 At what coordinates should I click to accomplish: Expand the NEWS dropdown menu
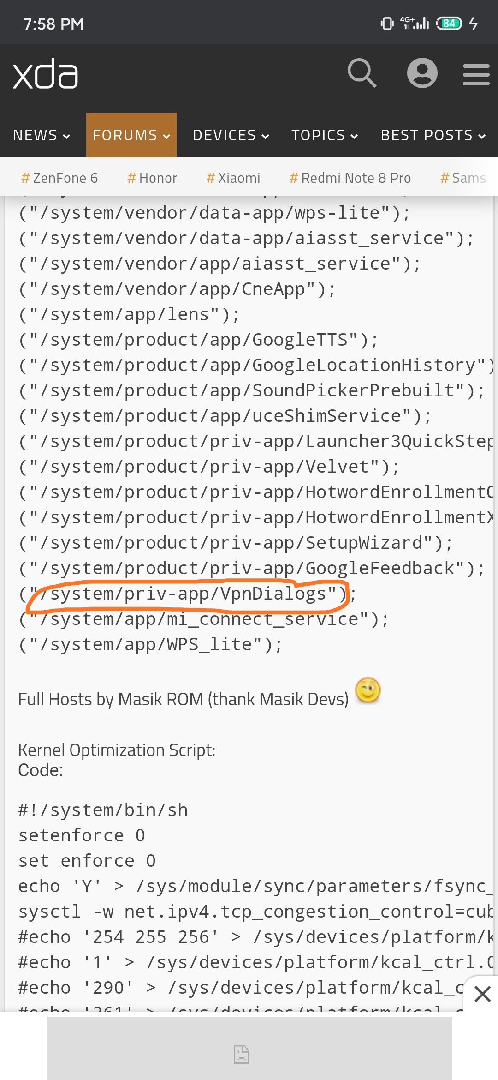tap(41, 135)
